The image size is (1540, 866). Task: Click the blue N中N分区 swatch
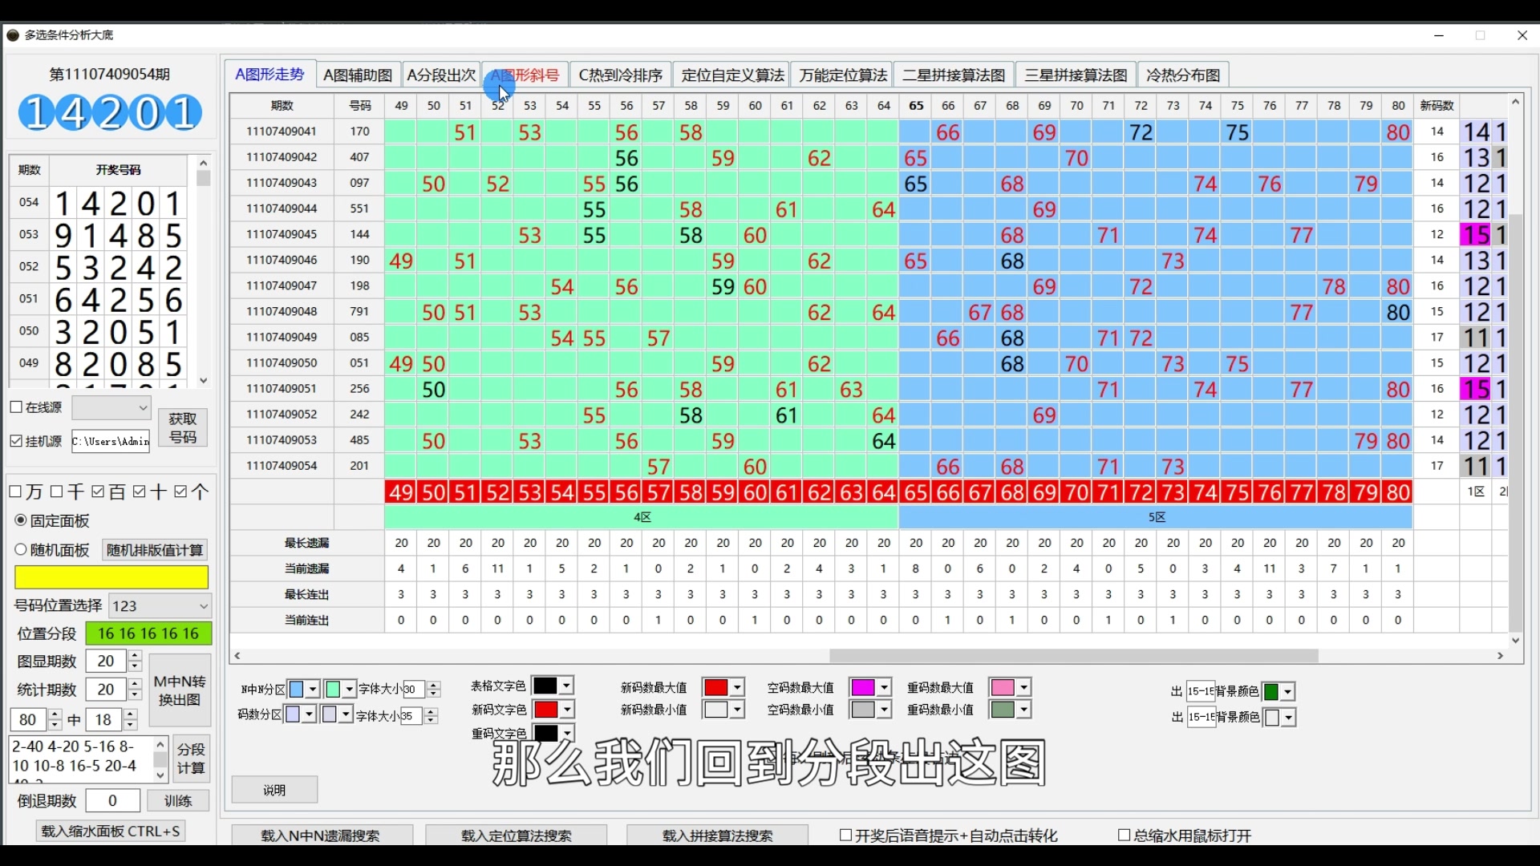coord(296,690)
